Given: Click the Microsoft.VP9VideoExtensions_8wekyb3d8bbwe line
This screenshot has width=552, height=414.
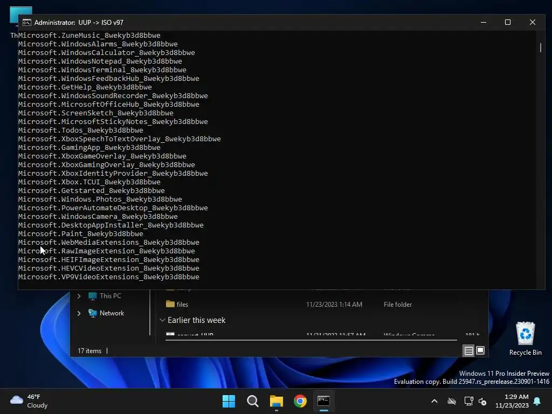Looking at the screenshot, I should pyautogui.click(x=109, y=277).
